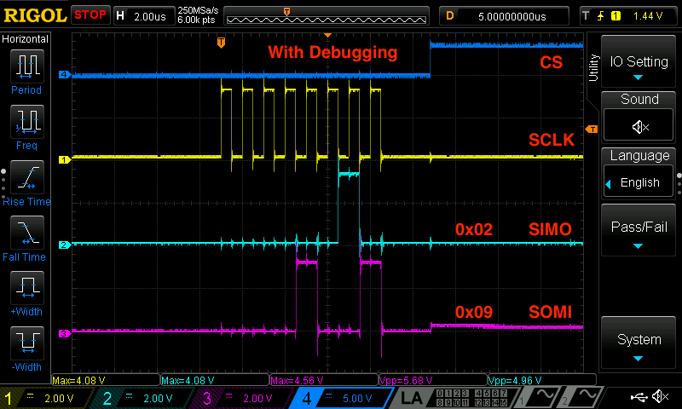Click the waveform memory overview bar
Viewport: 682px width, 409px height.
click(x=327, y=16)
